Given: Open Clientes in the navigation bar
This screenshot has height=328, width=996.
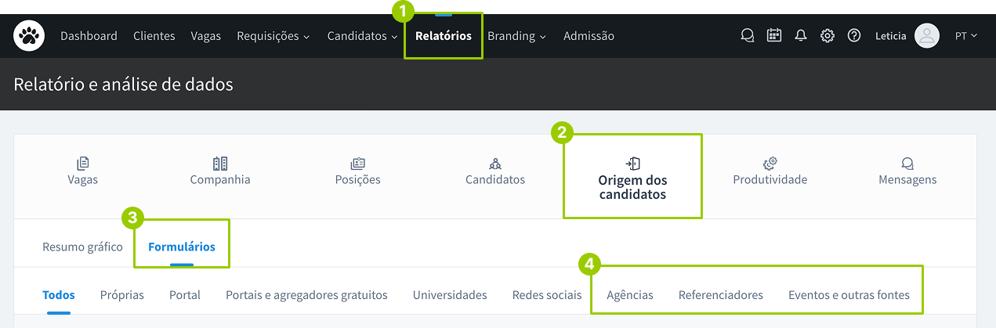Looking at the screenshot, I should 154,36.
